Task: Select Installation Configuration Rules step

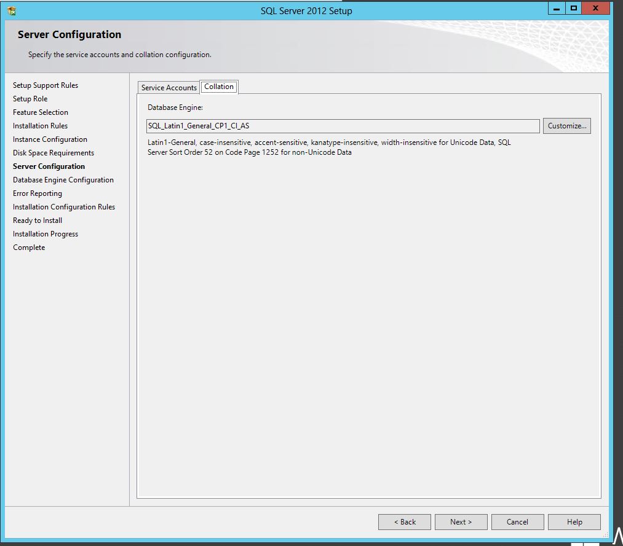Action: [63, 207]
